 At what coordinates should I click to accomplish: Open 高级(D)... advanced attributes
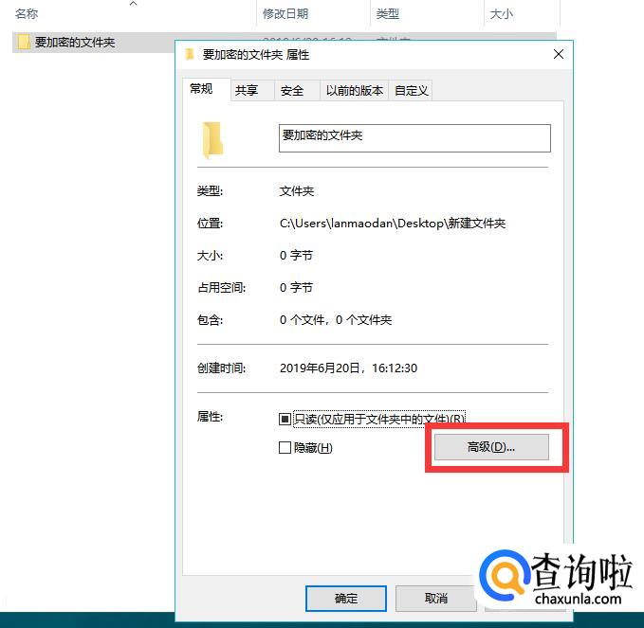(491, 447)
